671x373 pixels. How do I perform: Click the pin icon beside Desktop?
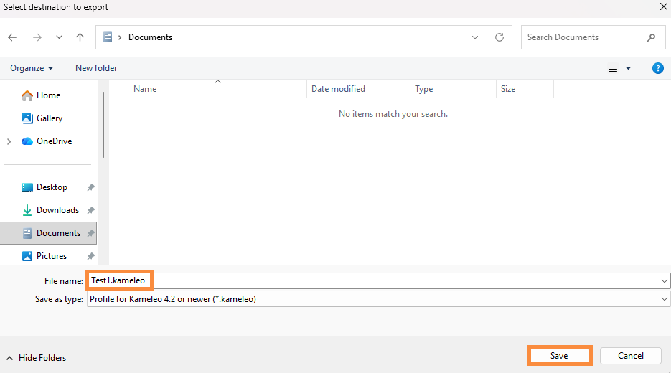pyautogui.click(x=90, y=187)
